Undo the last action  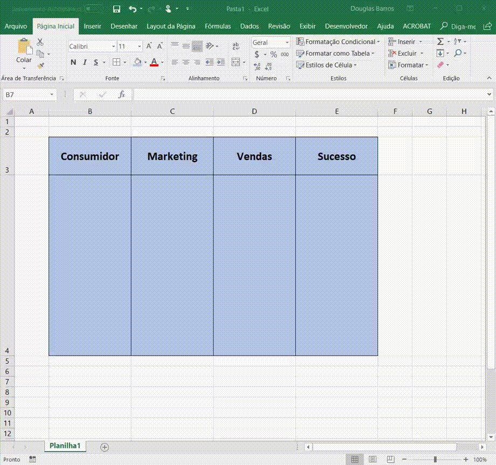pos(133,9)
